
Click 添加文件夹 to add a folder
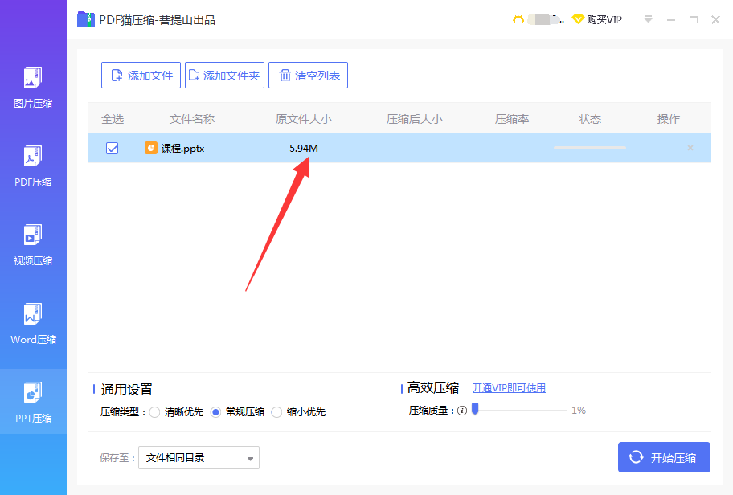[224, 76]
